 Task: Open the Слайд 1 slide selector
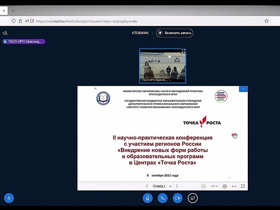(x=162, y=186)
